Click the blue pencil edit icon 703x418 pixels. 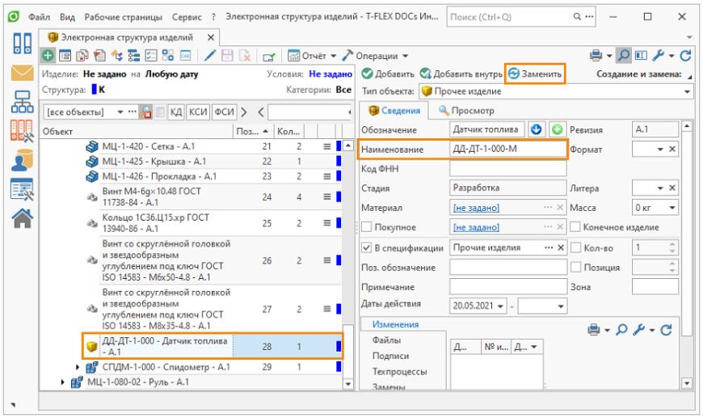pyautogui.click(x=209, y=56)
